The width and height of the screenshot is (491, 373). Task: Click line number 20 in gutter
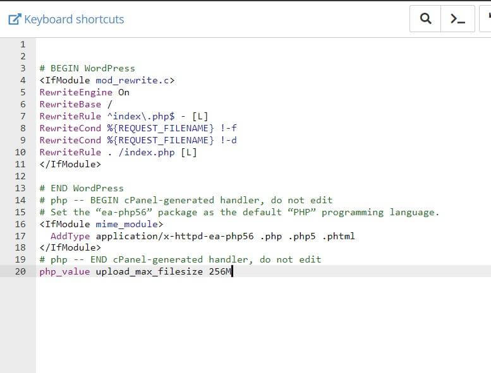20,271
